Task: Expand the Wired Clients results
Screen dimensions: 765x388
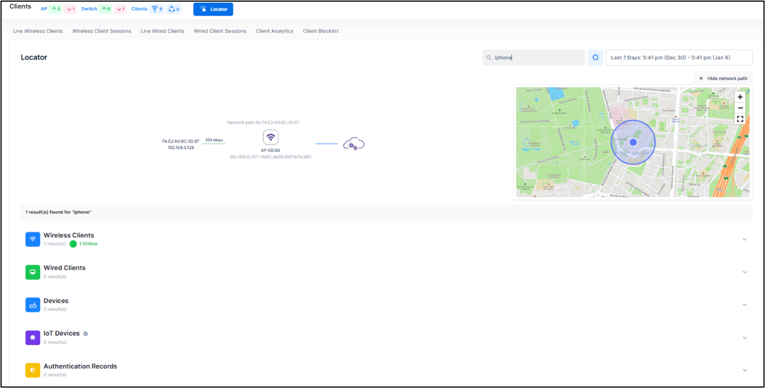Action: point(745,272)
